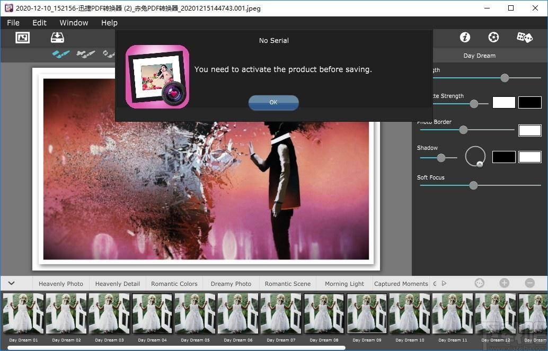The image size is (548, 351).
Task: Select the gray splatter brush tool
Action: [x=86, y=54]
